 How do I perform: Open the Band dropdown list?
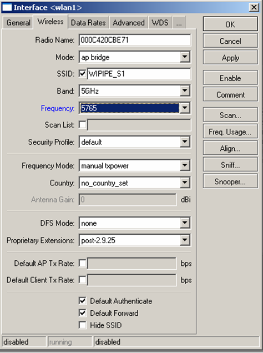(185, 90)
